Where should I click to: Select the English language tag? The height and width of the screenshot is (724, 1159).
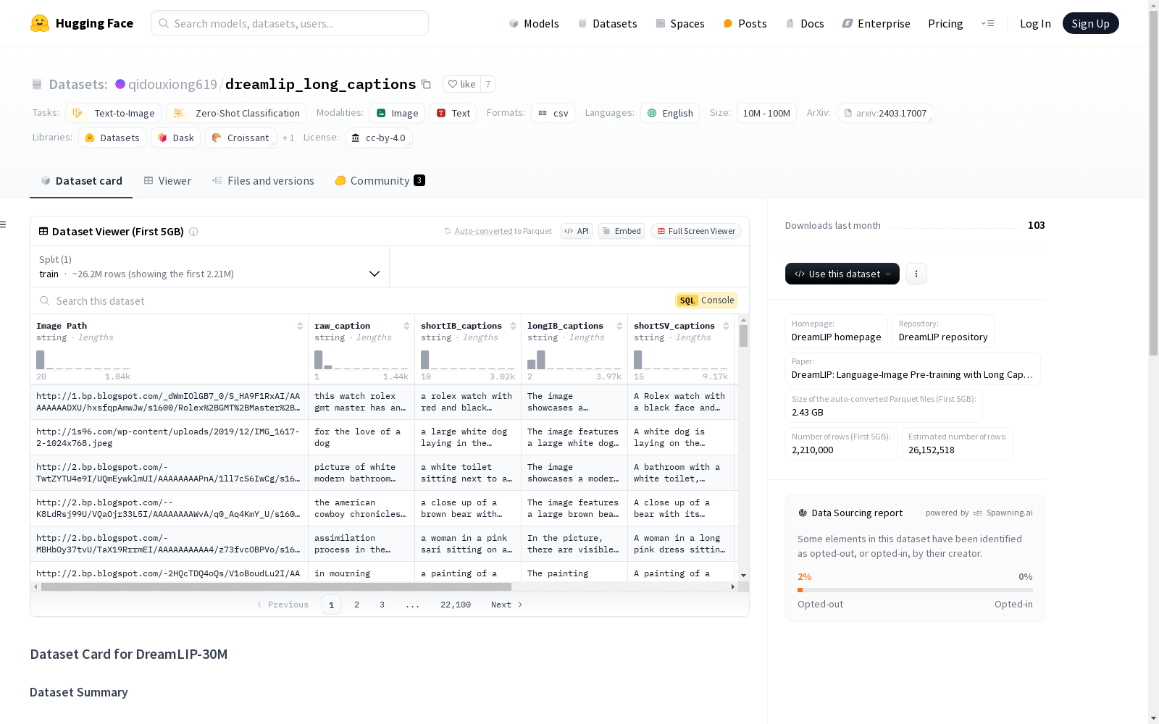point(670,113)
